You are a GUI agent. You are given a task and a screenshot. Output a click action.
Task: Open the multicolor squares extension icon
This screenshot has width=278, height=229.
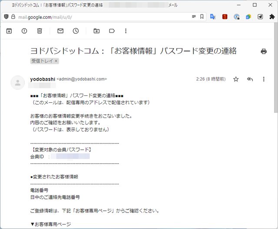[x=248, y=17]
